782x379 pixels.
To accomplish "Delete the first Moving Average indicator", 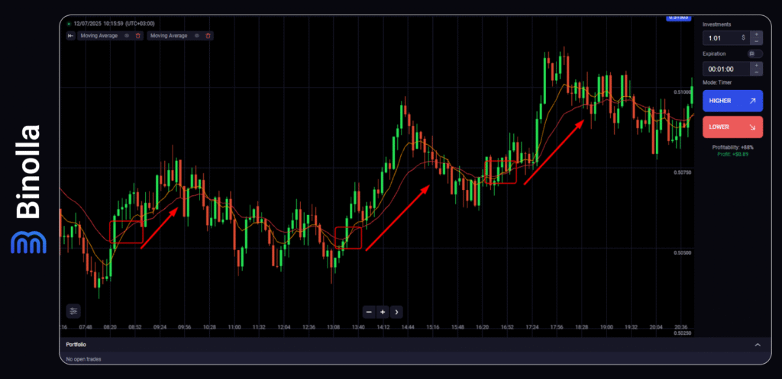I will [x=137, y=36].
